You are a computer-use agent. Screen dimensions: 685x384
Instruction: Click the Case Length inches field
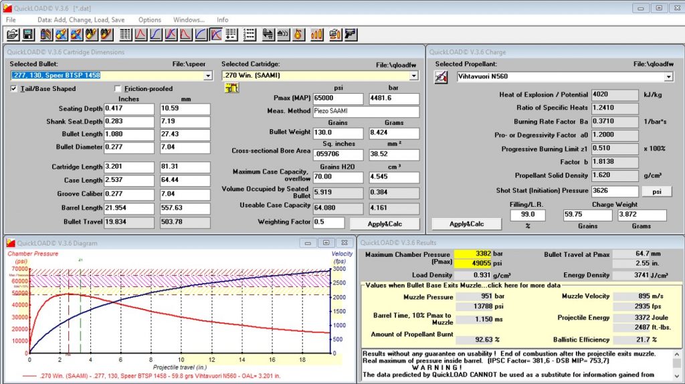[129, 180]
